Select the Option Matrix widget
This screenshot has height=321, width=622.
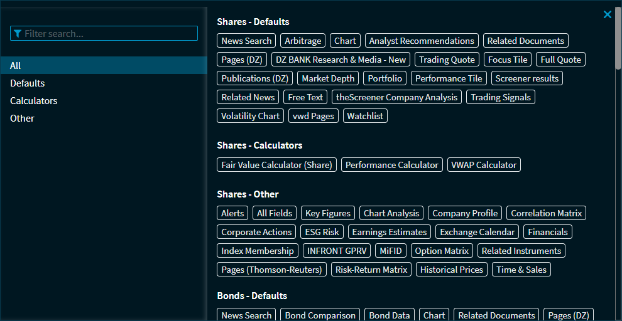click(x=442, y=251)
